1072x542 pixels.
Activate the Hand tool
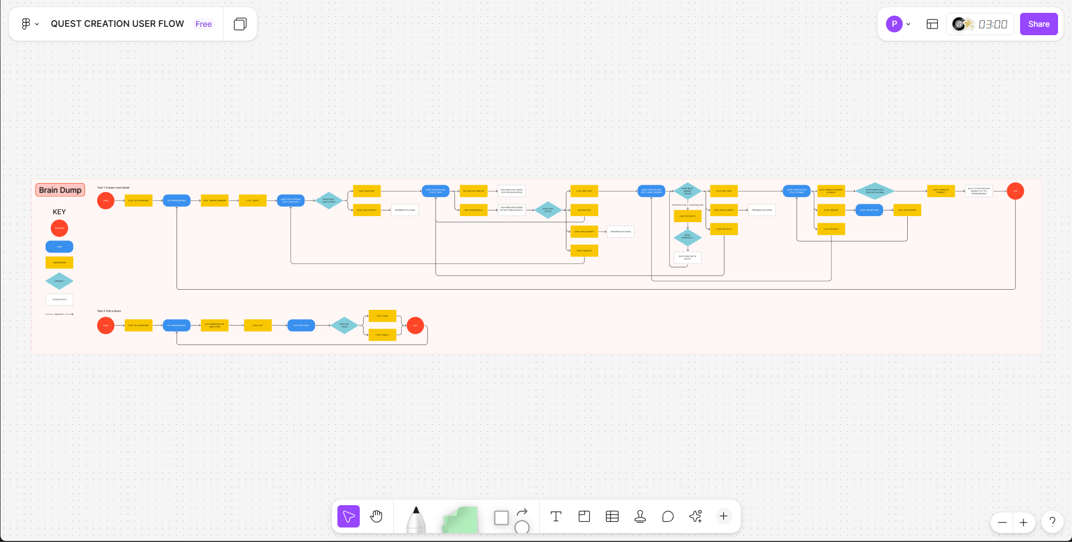377,516
